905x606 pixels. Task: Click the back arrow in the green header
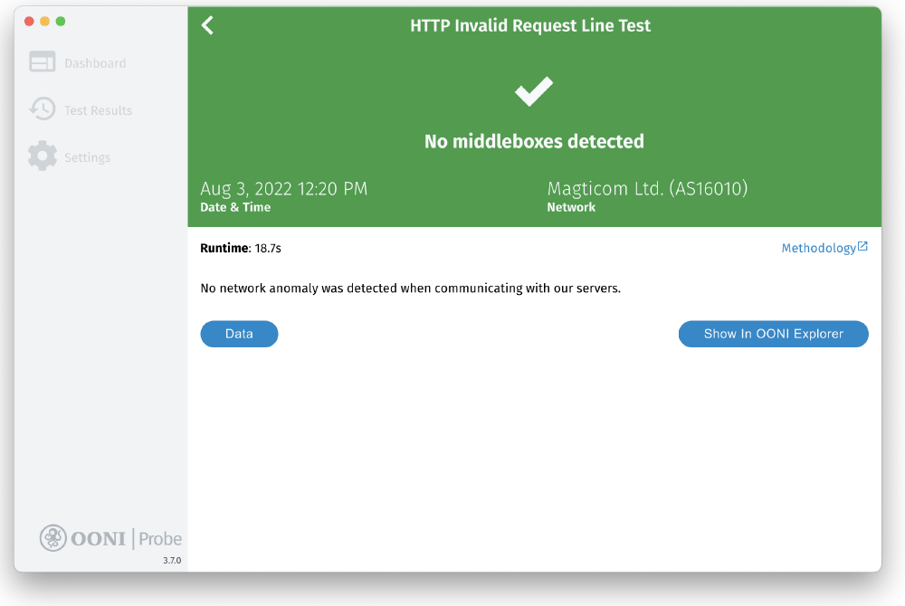[x=206, y=25]
